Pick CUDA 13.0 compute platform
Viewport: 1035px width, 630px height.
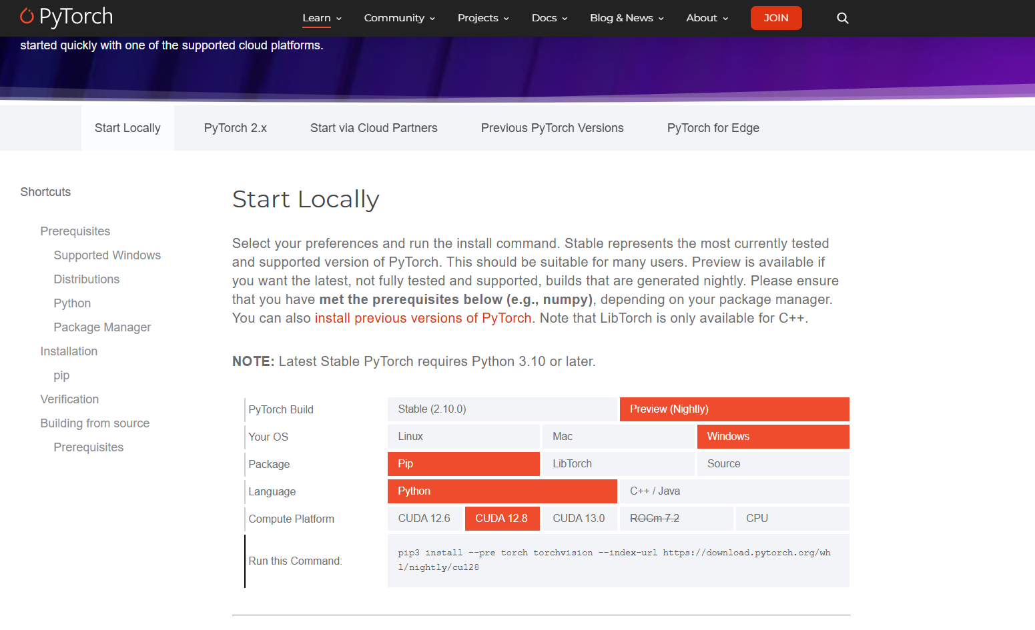click(x=580, y=519)
